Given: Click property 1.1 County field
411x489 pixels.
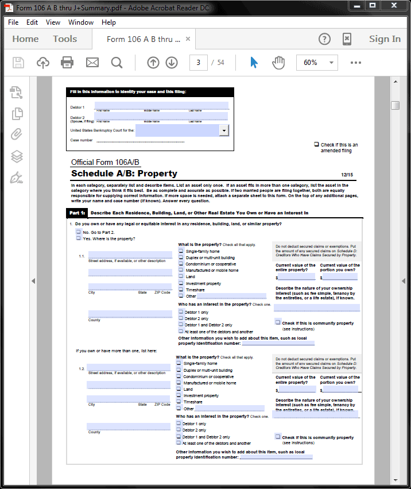Looking at the screenshot, I should (130, 314).
